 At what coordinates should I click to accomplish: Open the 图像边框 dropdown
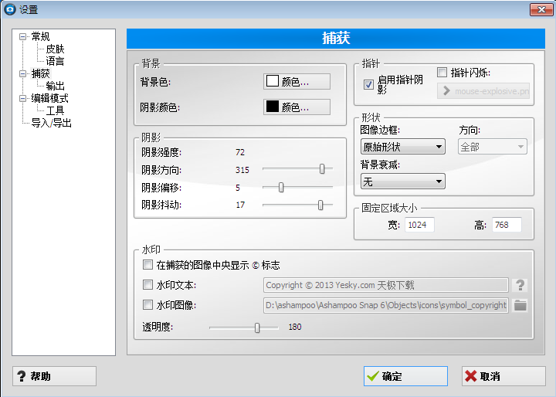(402, 147)
